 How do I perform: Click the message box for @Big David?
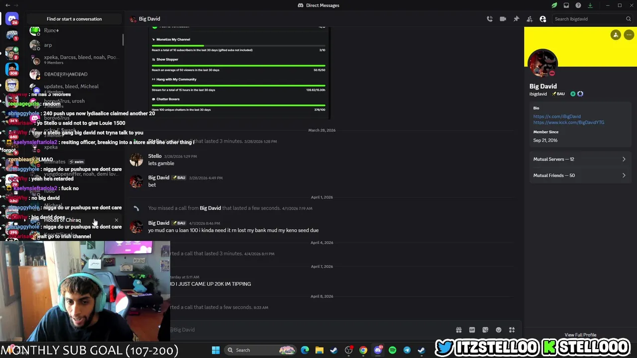309,330
